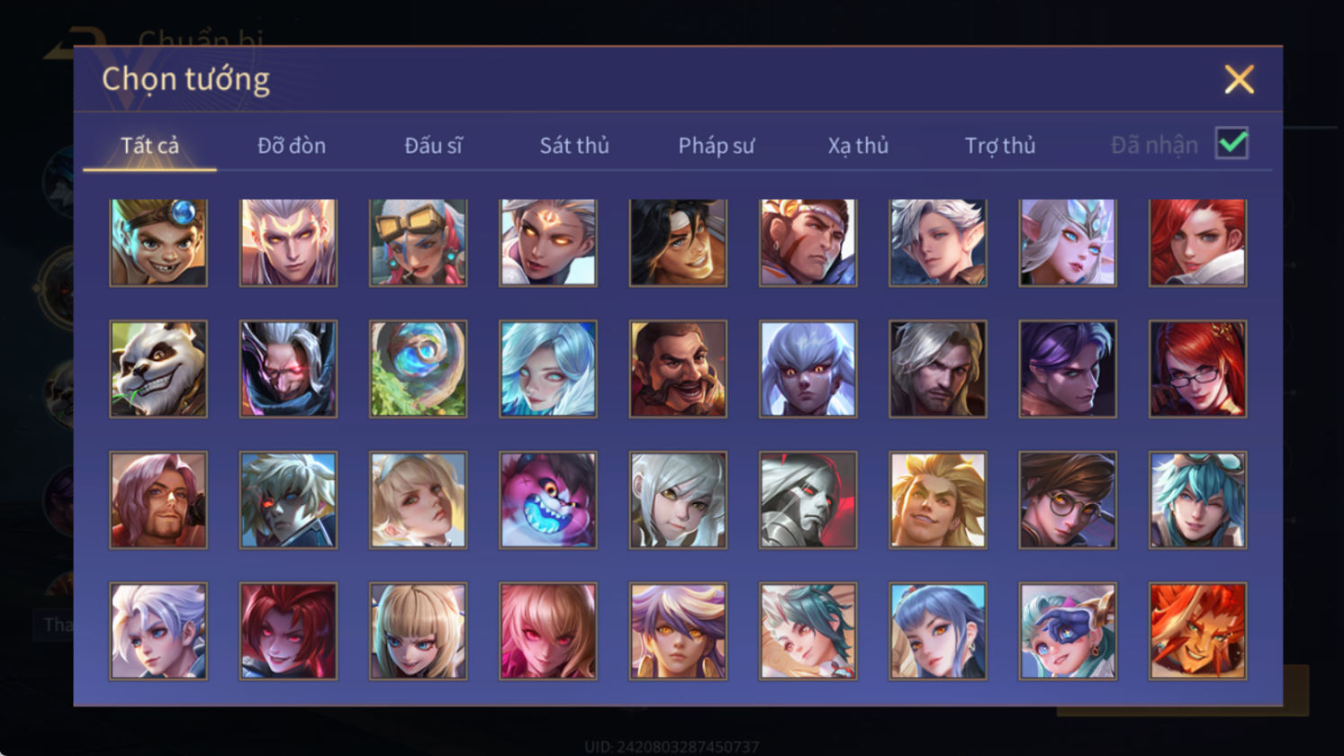The image size is (1344, 756).
Task: Show the Xạ thủ heroes tab
Action: 858,145
